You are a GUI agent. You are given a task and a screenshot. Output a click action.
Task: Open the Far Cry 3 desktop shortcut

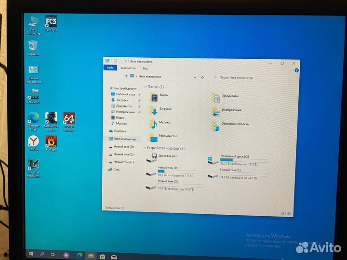coord(51,22)
